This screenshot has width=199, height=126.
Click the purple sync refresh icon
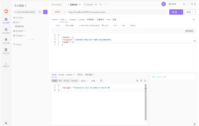(164, 4)
